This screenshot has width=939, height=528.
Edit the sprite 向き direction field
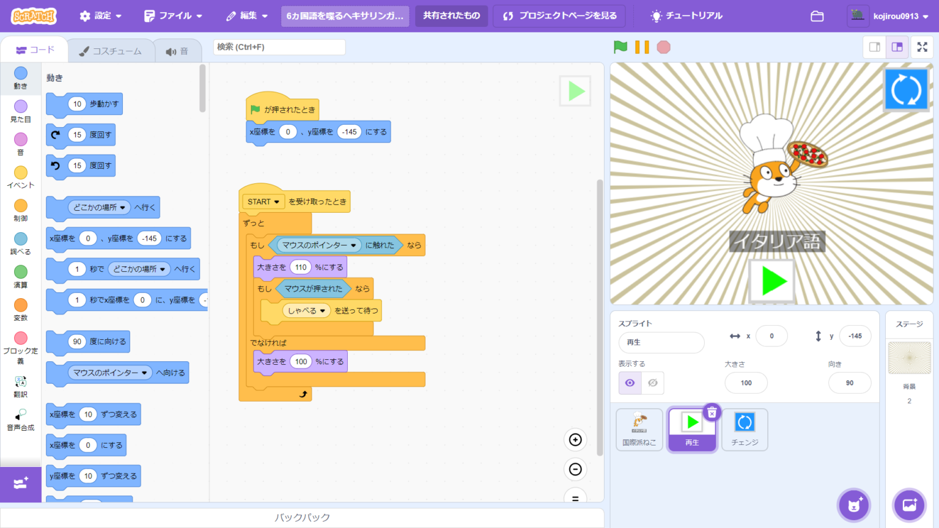850,383
